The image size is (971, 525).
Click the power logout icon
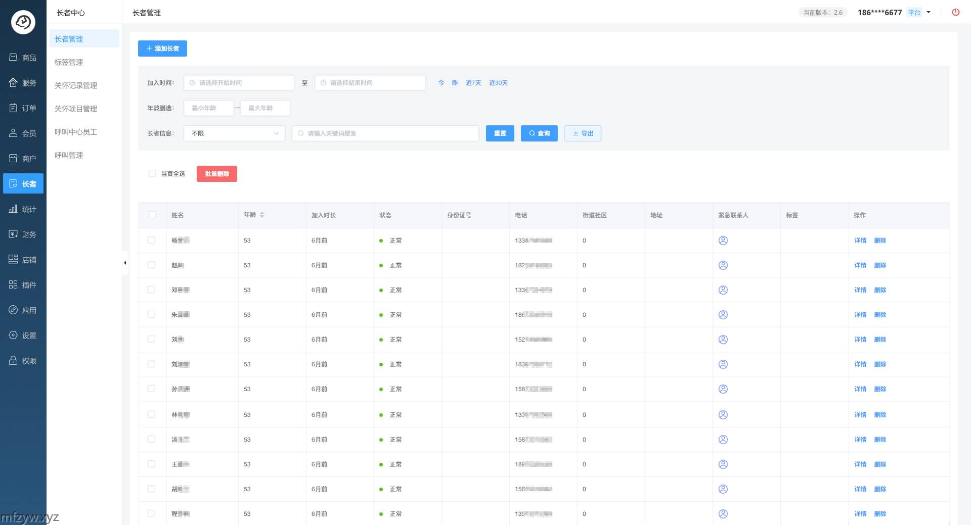(x=955, y=12)
